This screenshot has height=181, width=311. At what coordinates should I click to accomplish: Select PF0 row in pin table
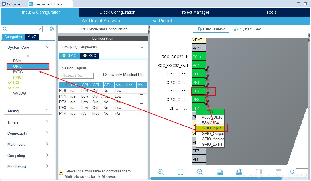pos(103,90)
